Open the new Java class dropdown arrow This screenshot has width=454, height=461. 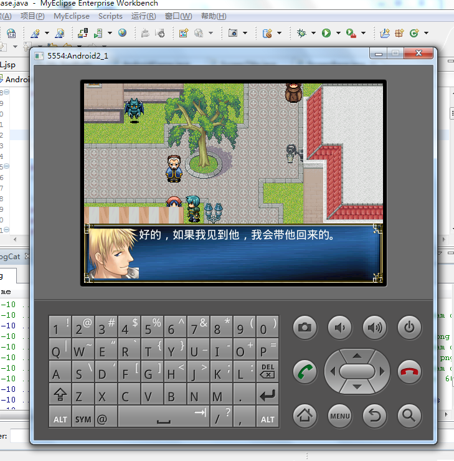(x=427, y=33)
